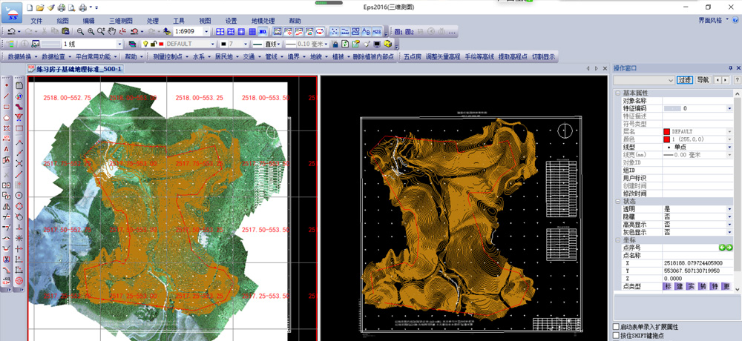Select the text annotation 'A' tool in left toolbar
Screen dimensions: 742x341
coord(7,149)
